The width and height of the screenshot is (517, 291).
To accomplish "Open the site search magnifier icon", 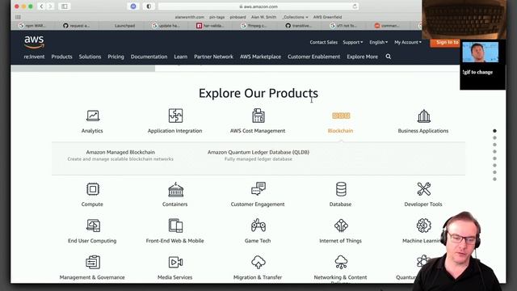I will (x=389, y=57).
